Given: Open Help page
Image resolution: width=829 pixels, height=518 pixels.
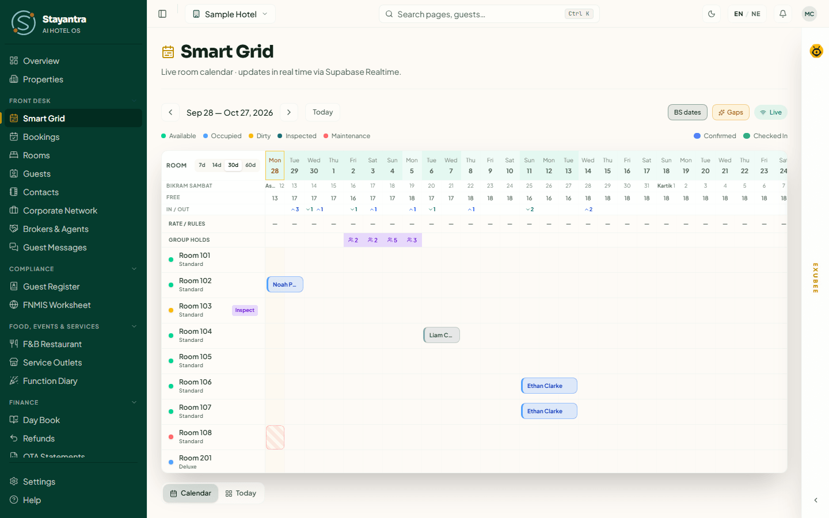Looking at the screenshot, I should (73, 500).
